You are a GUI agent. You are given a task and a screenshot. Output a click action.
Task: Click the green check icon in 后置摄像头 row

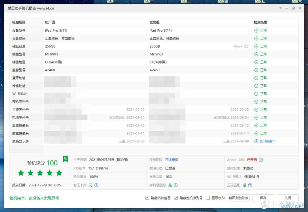point(256,125)
